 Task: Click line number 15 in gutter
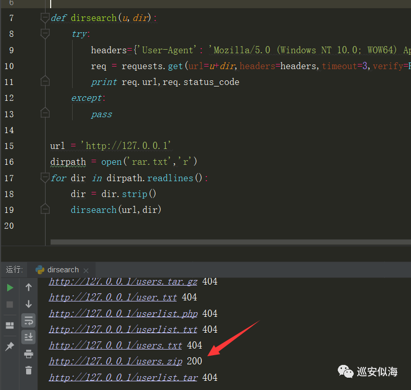9,146
